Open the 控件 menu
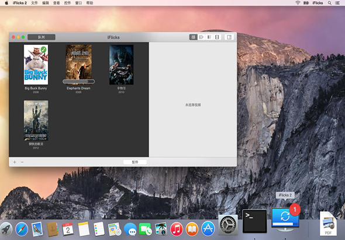The height and width of the screenshot is (240, 345). (67, 3)
